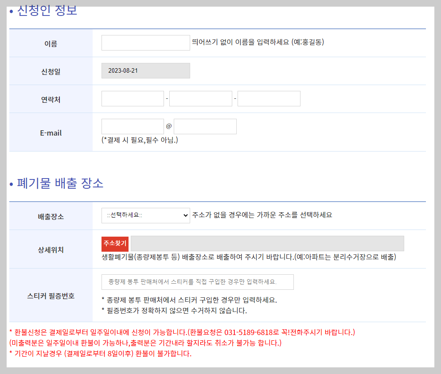Click the first 연락처 phone number box
The width and height of the screenshot is (441, 374).
point(133,98)
